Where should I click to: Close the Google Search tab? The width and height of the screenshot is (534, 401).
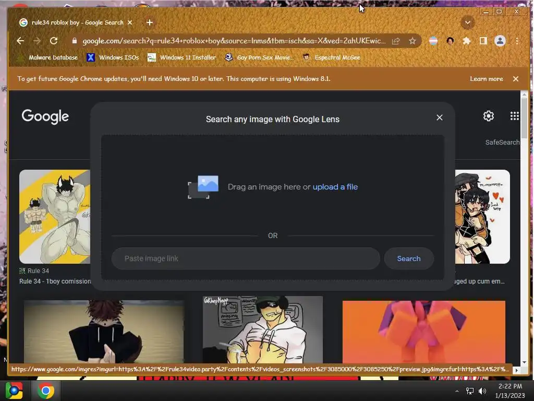[x=130, y=22]
